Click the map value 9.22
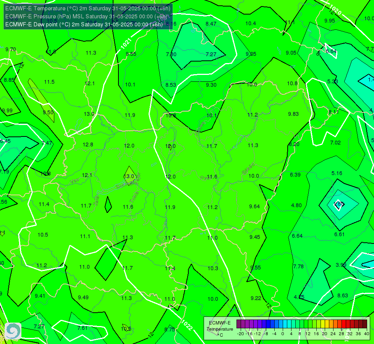This screenshot has height=344, width=374. click(256, 298)
